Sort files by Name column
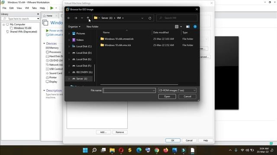The width and height of the screenshot is (277, 155). click(106, 33)
